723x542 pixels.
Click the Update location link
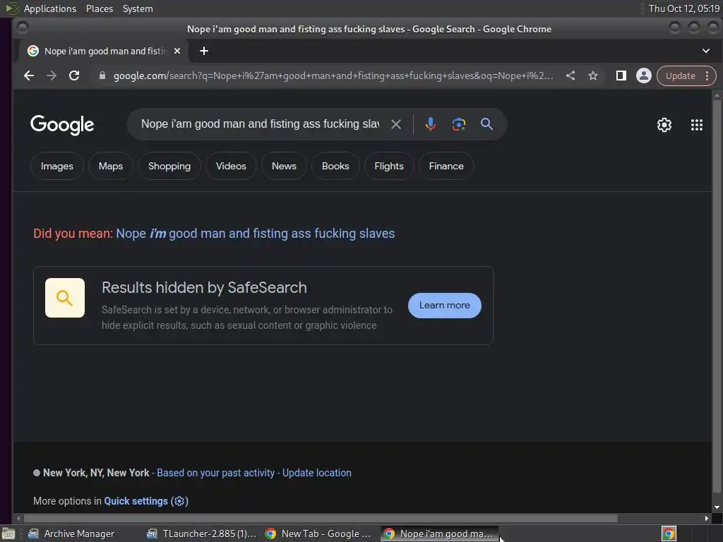click(x=317, y=473)
